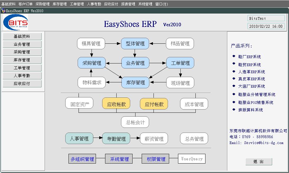Open the 基础资料 menu in menu bar

[x=9, y=4]
